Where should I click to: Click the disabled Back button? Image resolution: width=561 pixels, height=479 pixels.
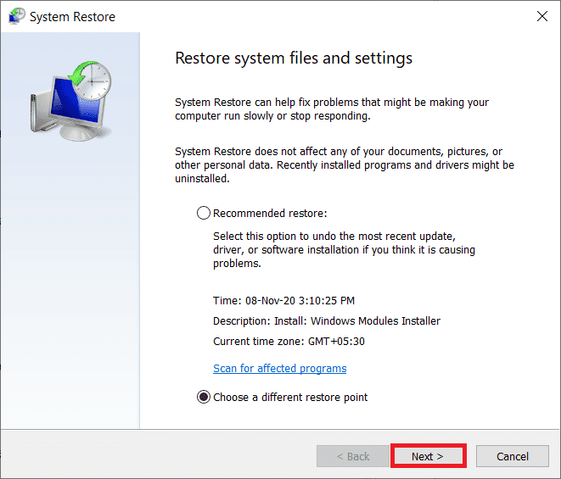(353, 456)
